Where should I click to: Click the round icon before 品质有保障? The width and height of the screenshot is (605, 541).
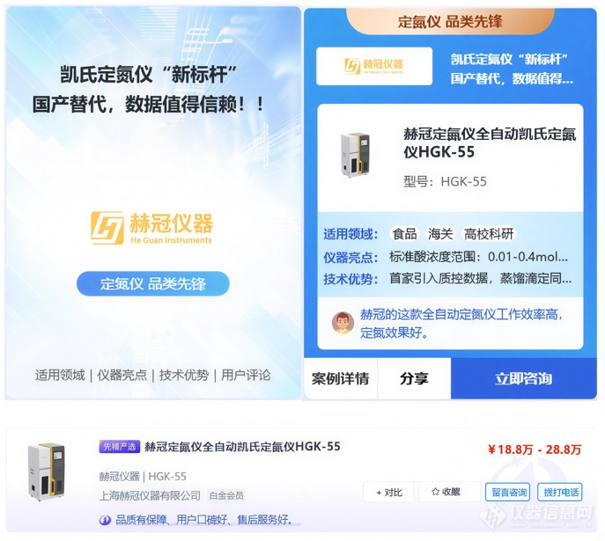pyautogui.click(x=105, y=520)
